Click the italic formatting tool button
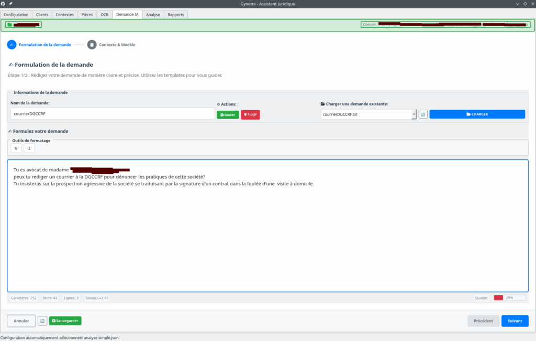The width and height of the screenshot is (536, 341). pos(29,149)
